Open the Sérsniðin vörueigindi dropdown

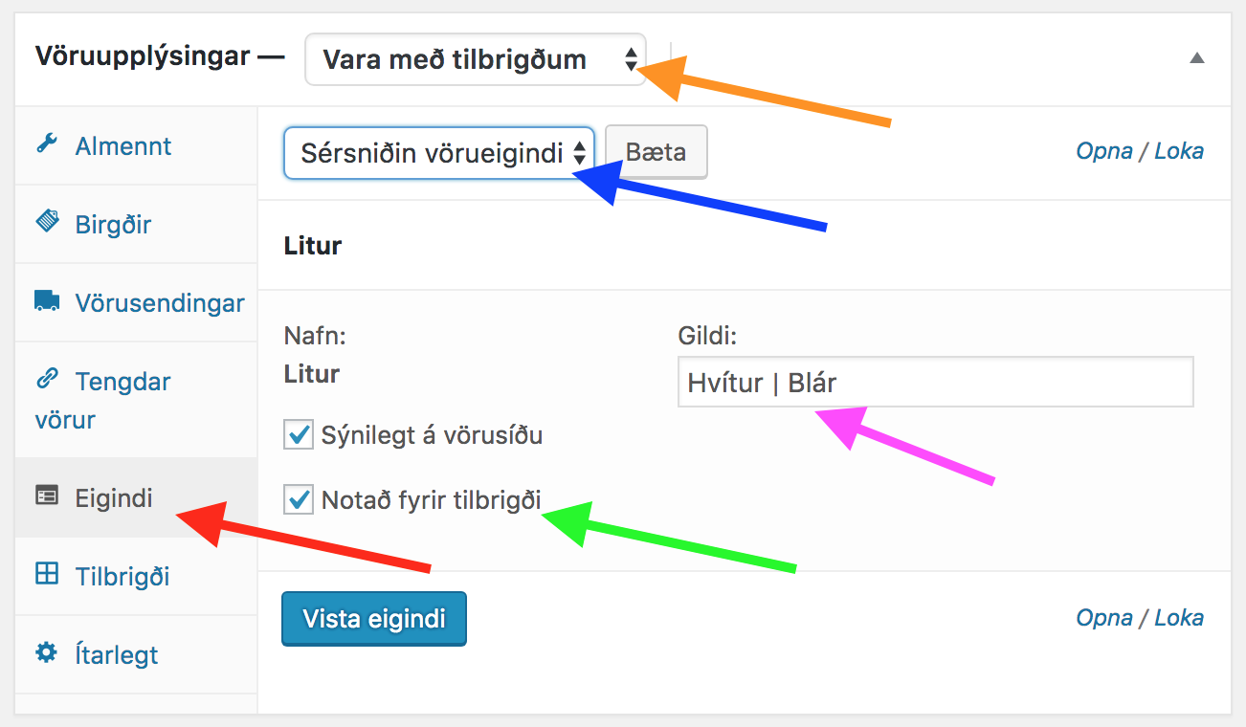tap(439, 153)
